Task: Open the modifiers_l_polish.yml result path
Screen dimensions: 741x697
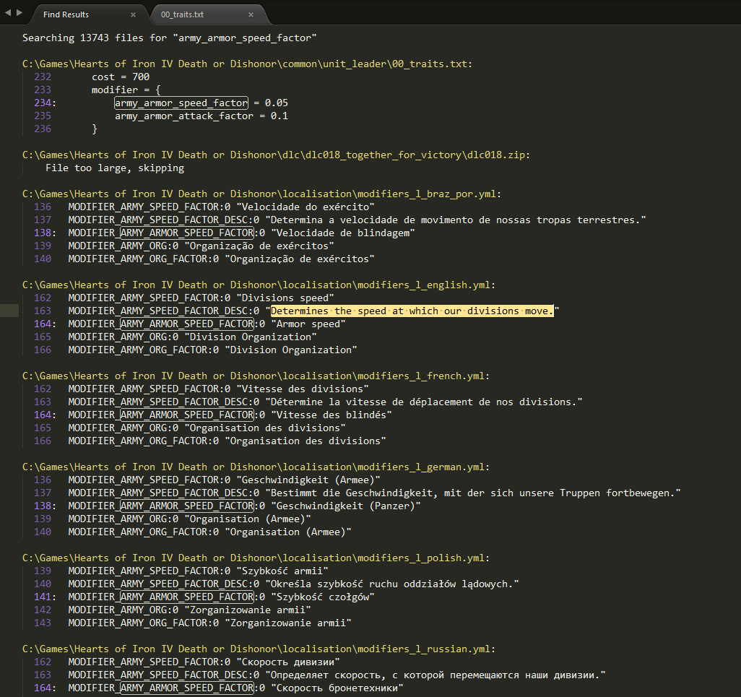Action: click(256, 558)
